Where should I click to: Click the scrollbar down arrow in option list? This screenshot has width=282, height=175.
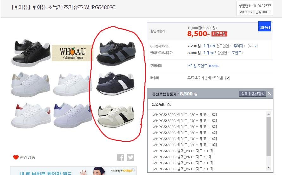pos(268,168)
